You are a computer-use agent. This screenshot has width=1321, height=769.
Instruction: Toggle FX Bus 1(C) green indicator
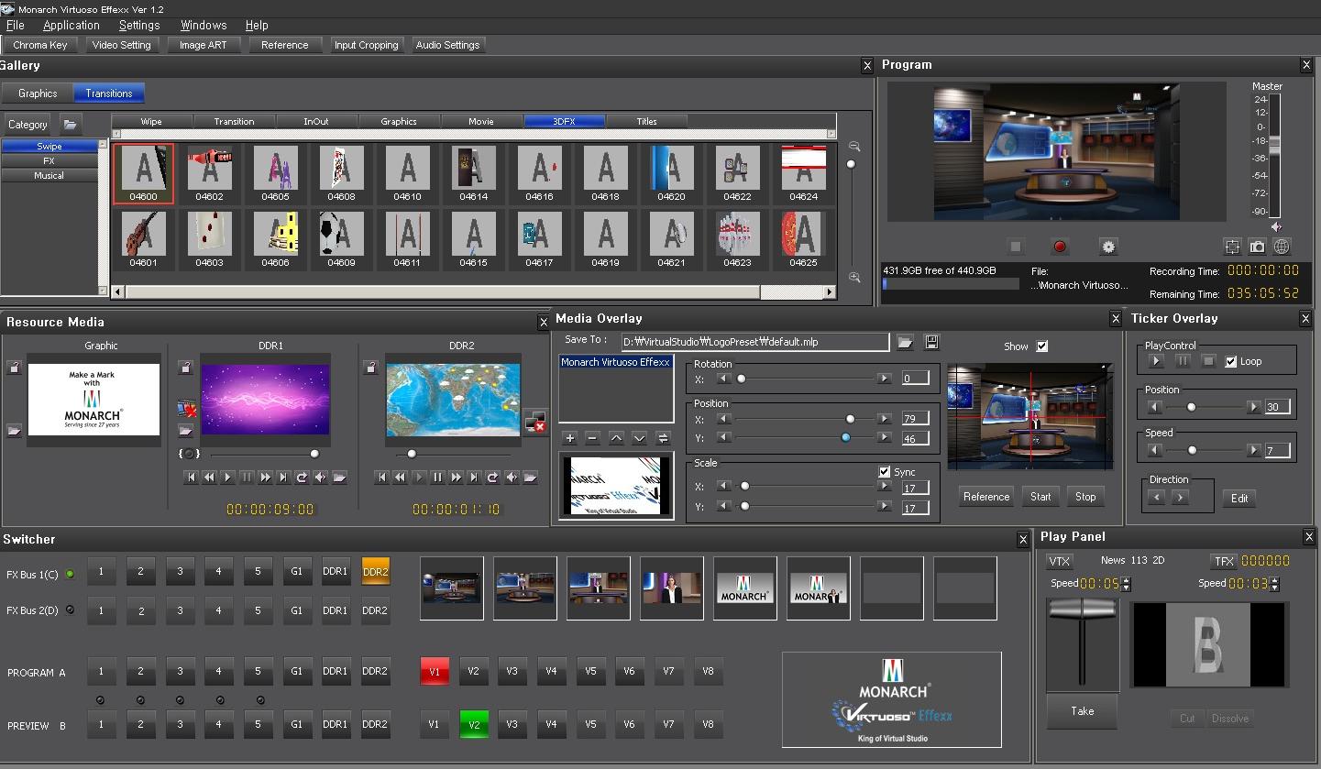point(70,575)
